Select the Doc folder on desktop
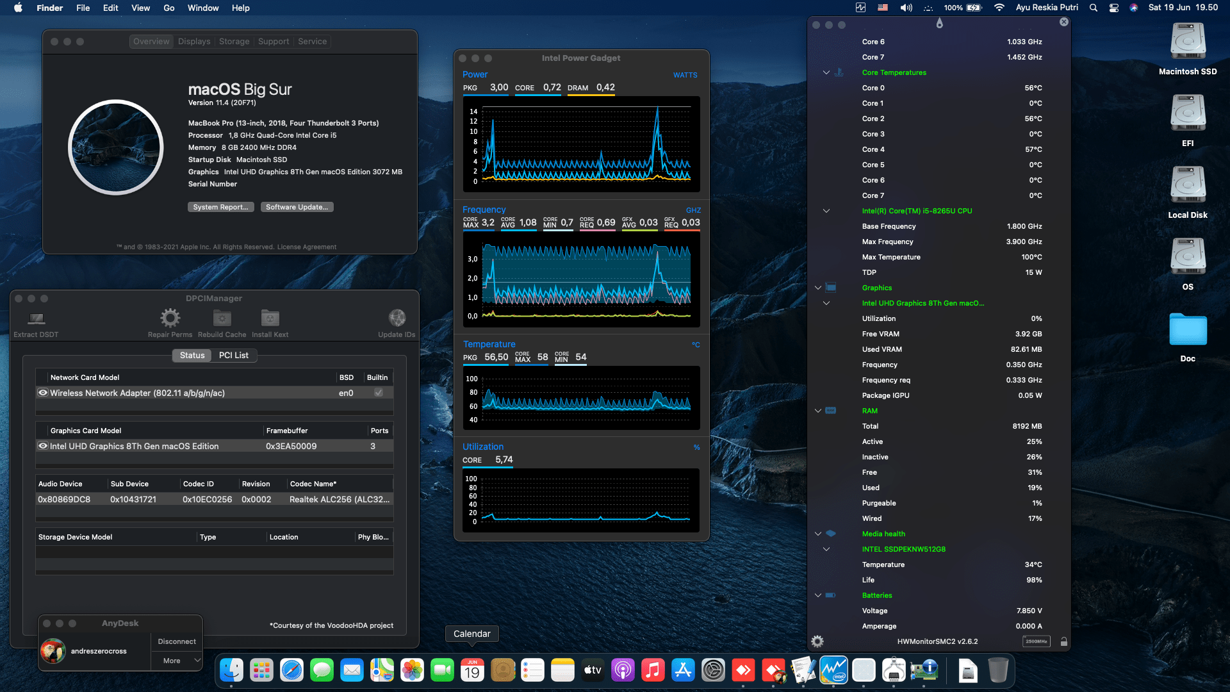This screenshot has width=1230, height=692. [x=1188, y=337]
